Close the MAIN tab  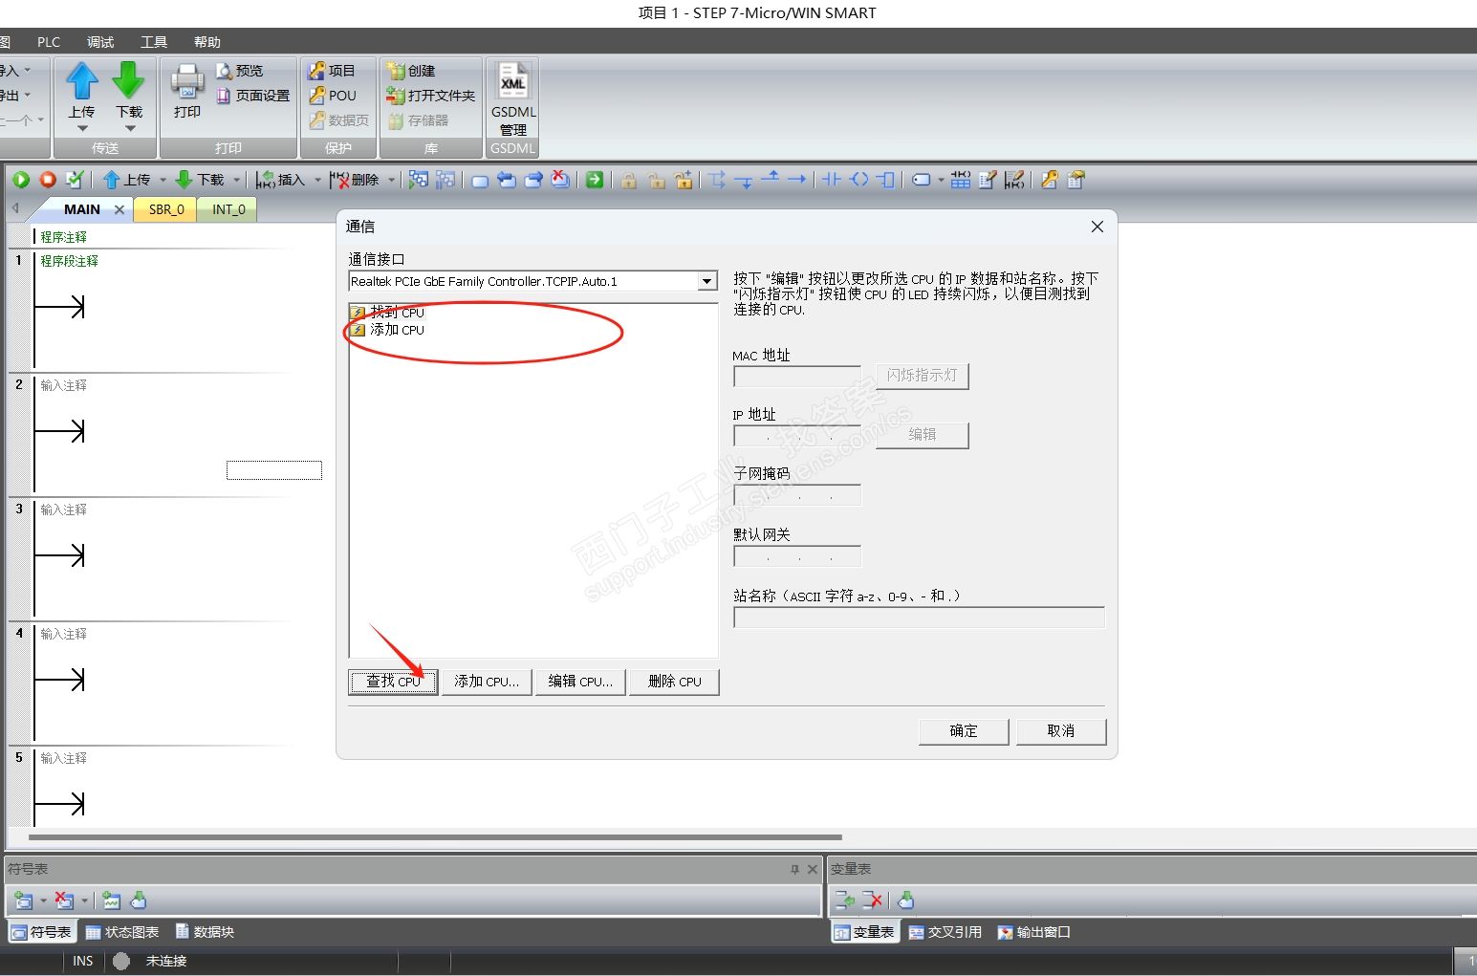click(x=119, y=209)
